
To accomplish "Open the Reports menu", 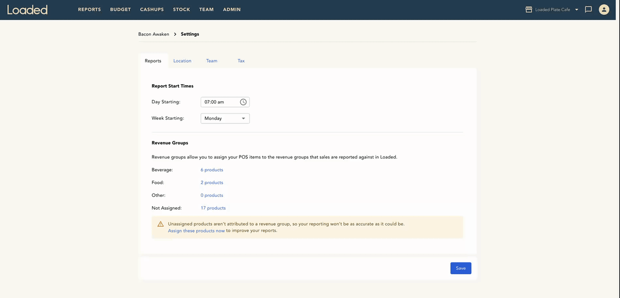I will coord(89,9).
